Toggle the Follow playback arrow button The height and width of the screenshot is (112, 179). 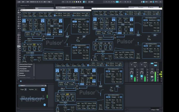[x=63, y=2]
